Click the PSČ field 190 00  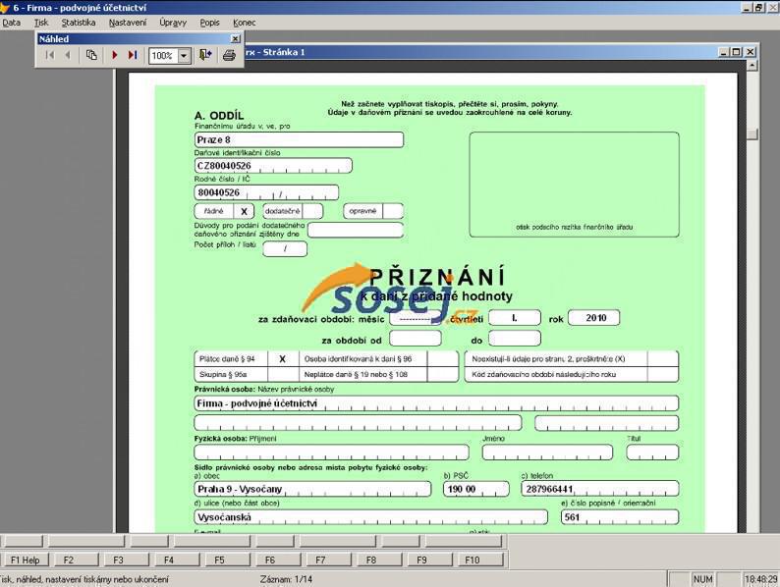pyautogui.click(x=476, y=489)
